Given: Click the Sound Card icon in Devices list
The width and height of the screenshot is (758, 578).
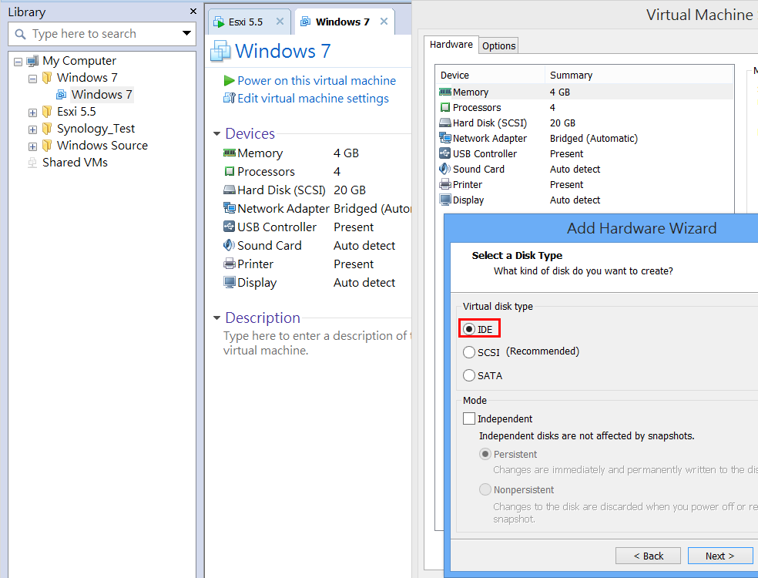Looking at the screenshot, I should pyautogui.click(x=229, y=245).
